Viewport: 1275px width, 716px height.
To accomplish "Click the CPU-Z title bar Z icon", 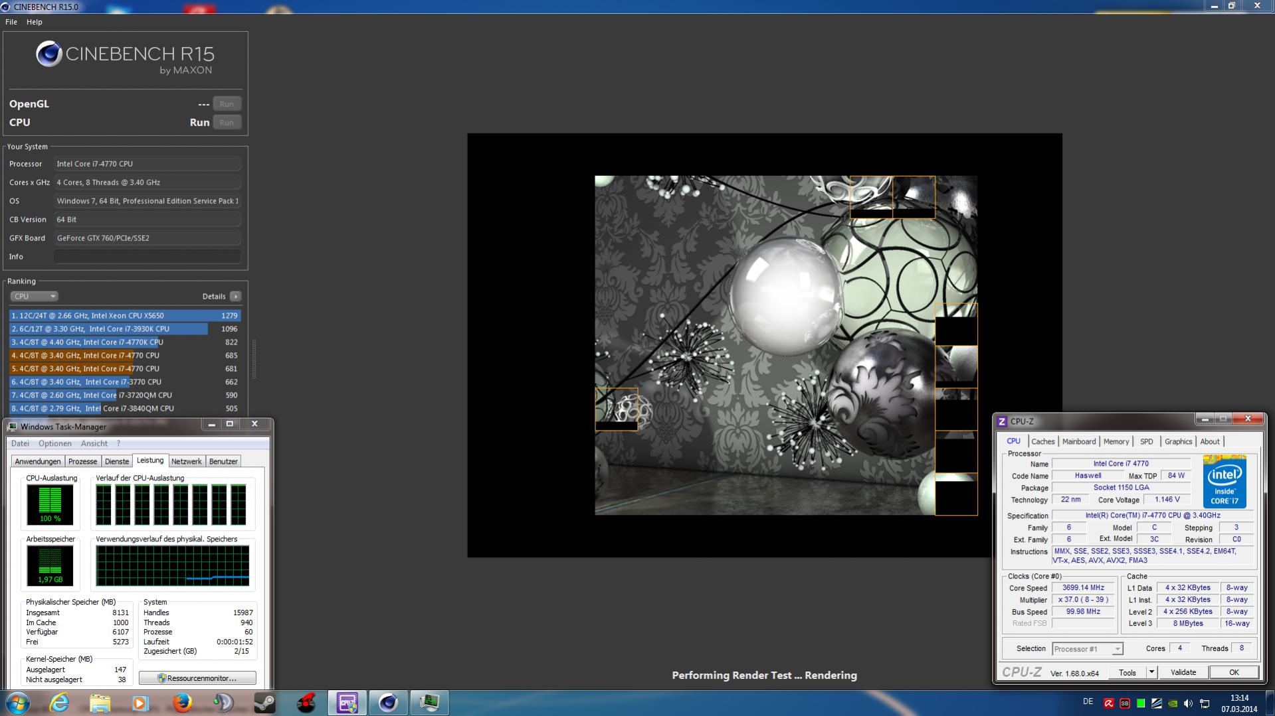I will [1002, 421].
